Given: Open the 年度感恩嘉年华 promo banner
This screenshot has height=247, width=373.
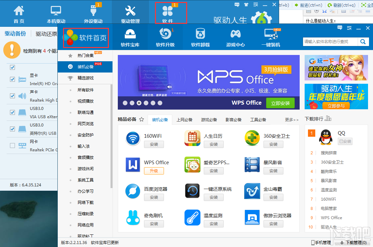Looking at the screenshot, I should click(336, 97).
